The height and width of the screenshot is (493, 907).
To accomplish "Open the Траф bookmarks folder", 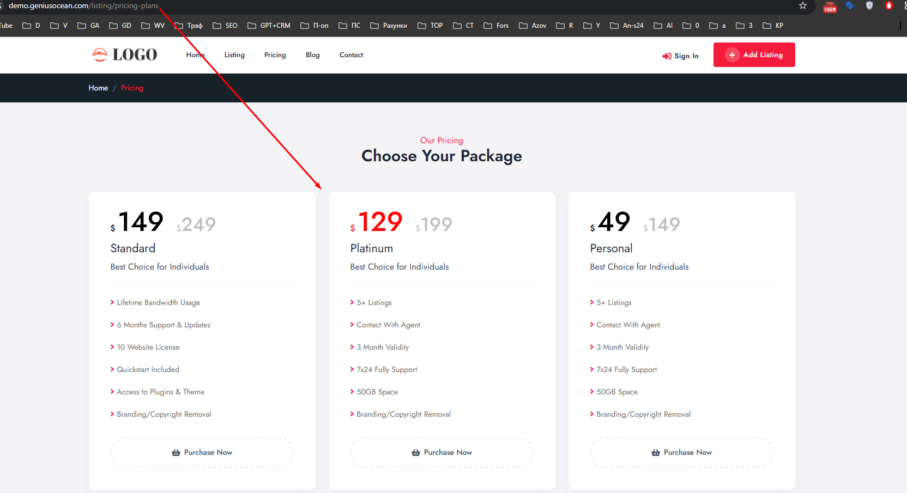I will click(189, 26).
